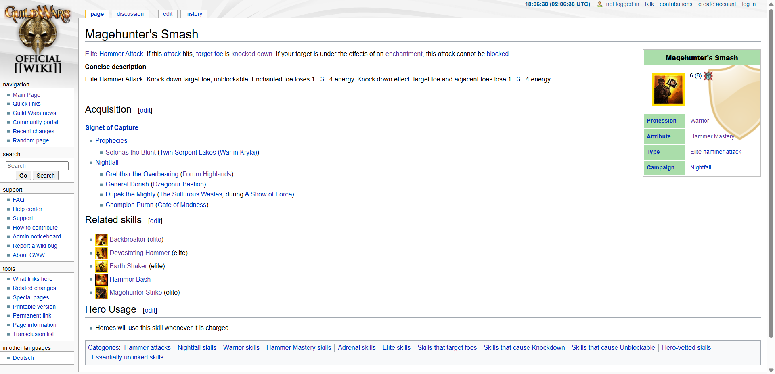Open the FAQ link
775x374 pixels.
coord(18,200)
